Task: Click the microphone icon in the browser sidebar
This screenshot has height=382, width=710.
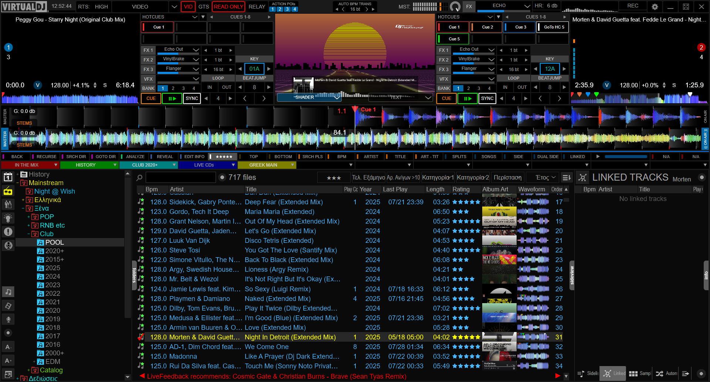Action: click(x=8, y=319)
